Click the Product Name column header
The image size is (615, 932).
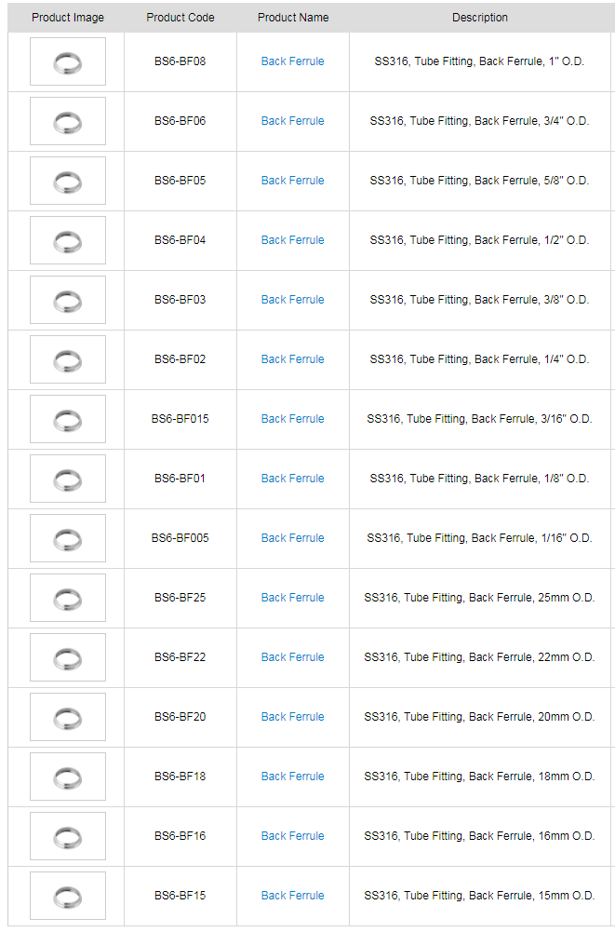pos(293,18)
